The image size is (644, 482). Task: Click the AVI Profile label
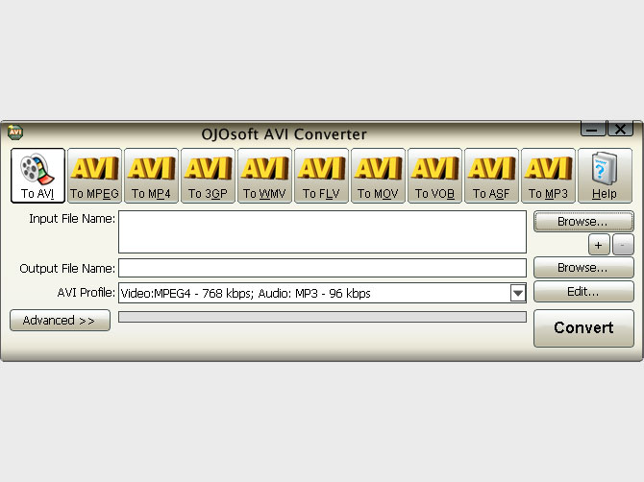pyautogui.click(x=87, y=293)
